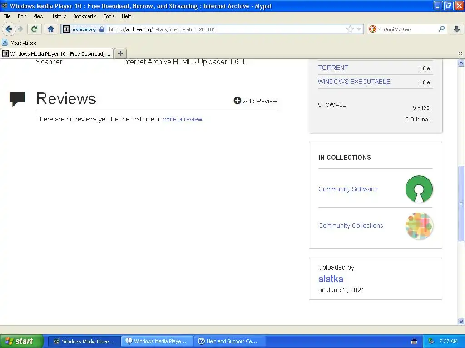
Task: Click the archive.org site identity badge
Action: 84,29
